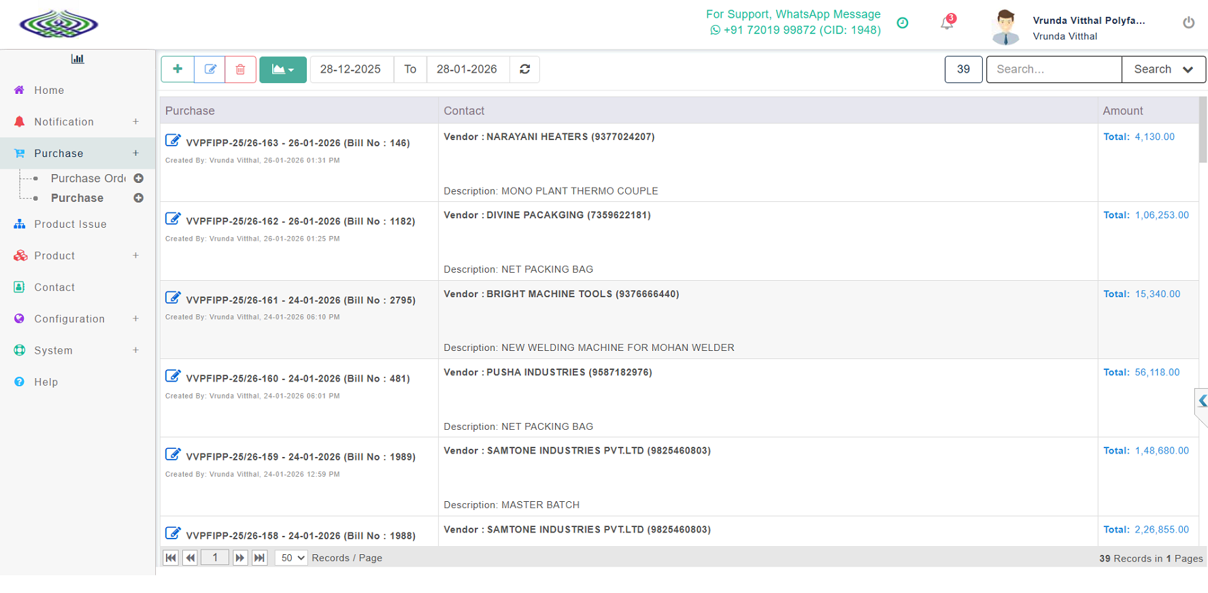The image size is (1208, 593).
Task: Go to Home in sidebar
Action: (49, 90)
